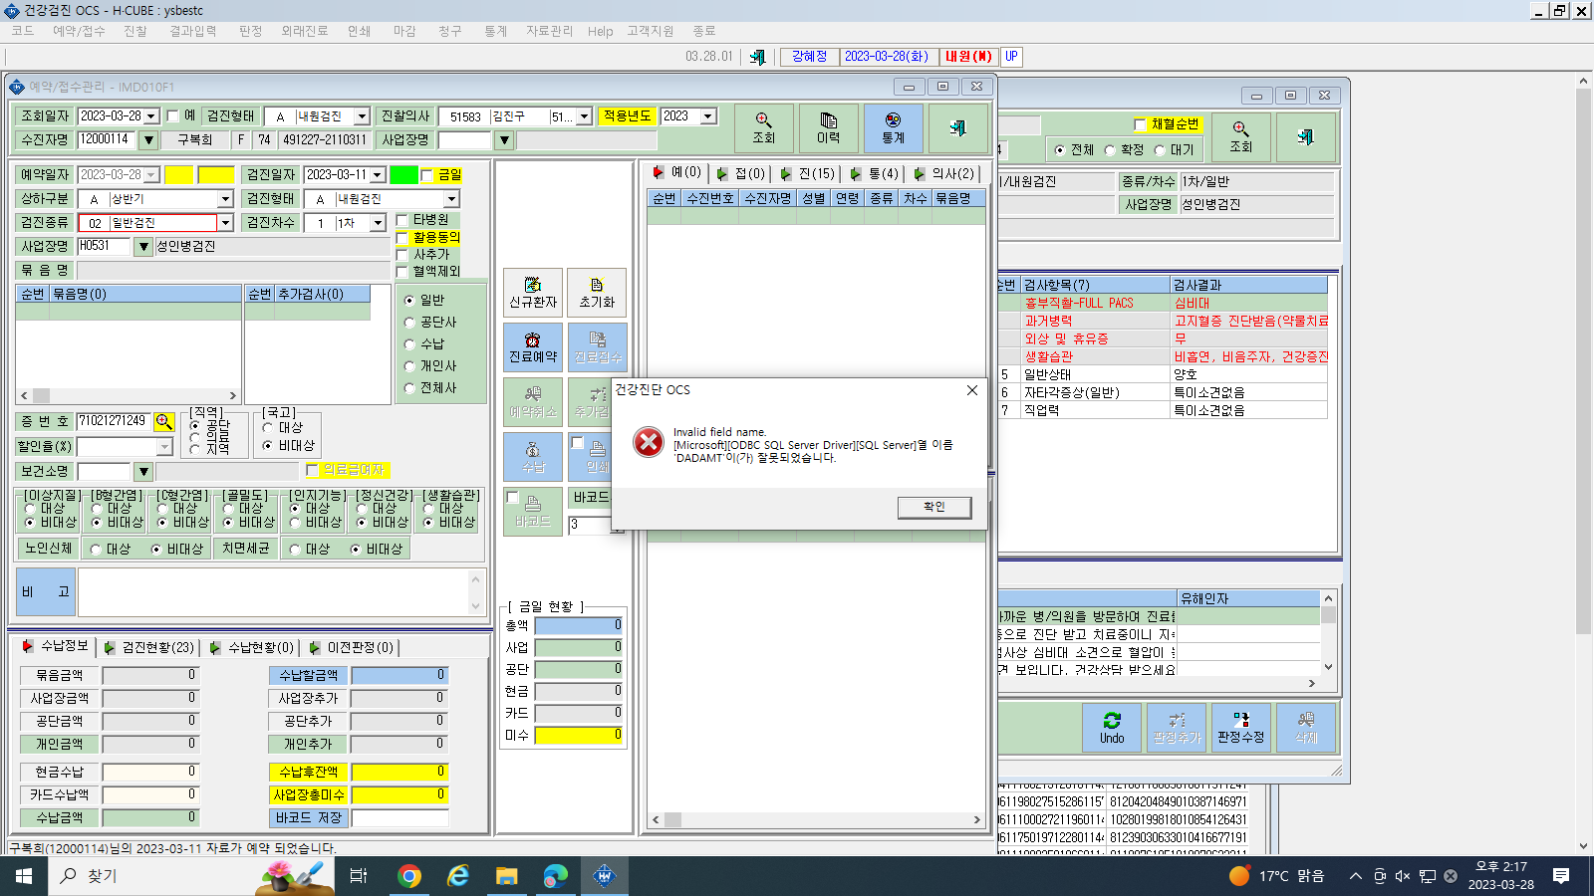
Task: Click the 신규환자 new patient icon
Action: pos(533,293)
